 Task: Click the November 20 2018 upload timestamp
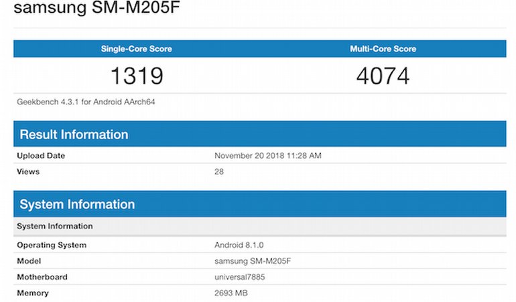point(268,155)
